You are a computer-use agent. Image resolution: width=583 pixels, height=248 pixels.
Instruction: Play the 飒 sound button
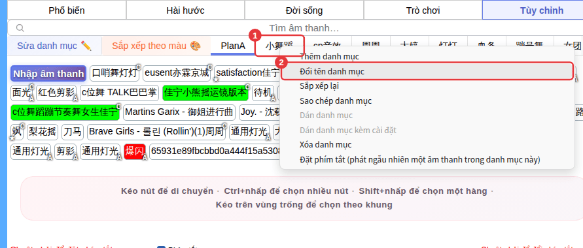tap(17, 132)
